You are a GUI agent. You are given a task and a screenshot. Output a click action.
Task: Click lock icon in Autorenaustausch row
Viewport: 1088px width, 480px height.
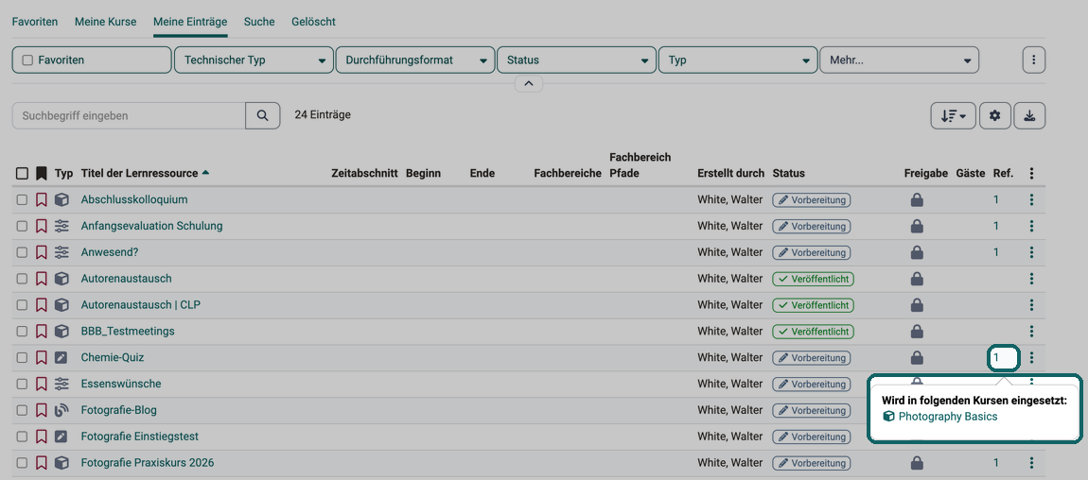point(917,279)
